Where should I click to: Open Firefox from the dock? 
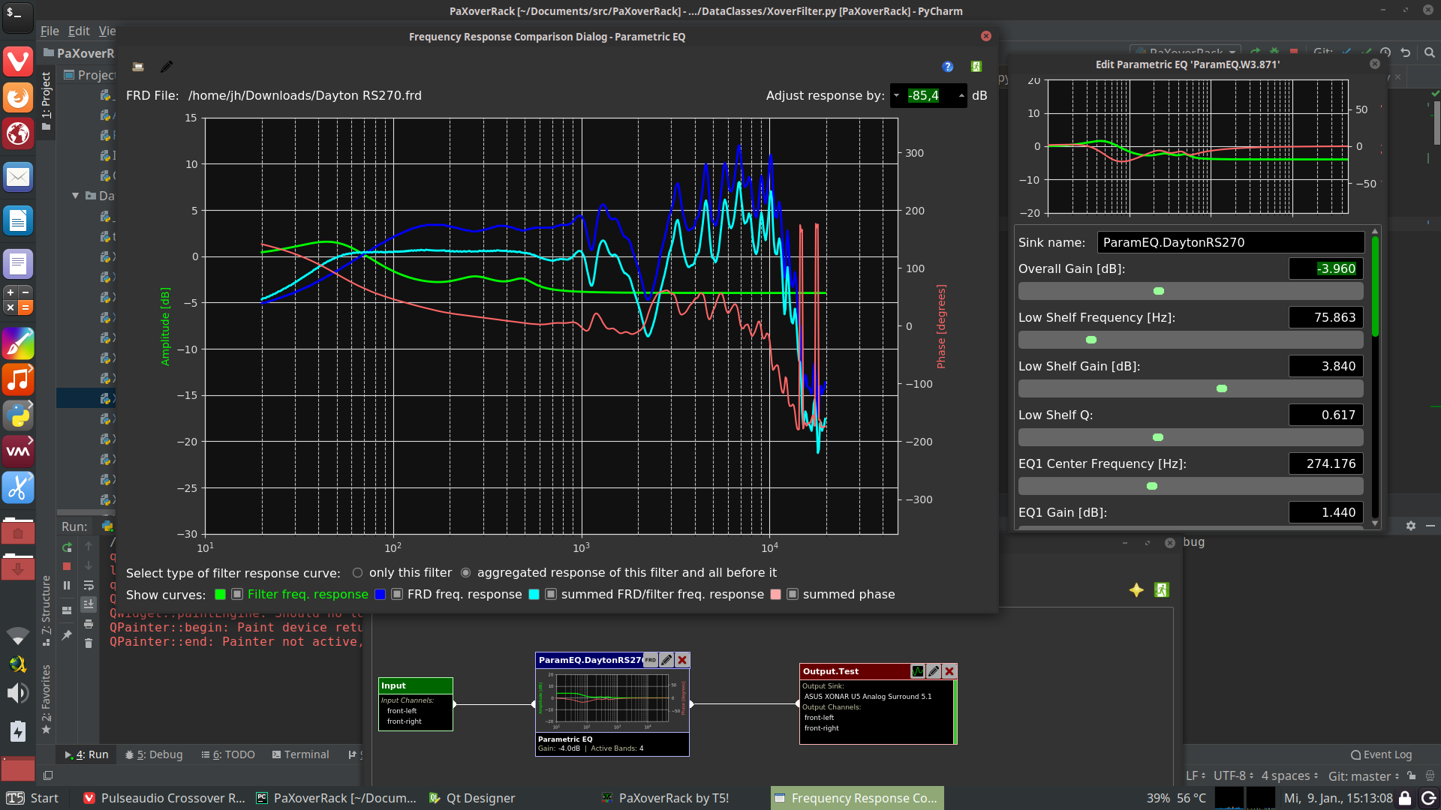(18, 97)
